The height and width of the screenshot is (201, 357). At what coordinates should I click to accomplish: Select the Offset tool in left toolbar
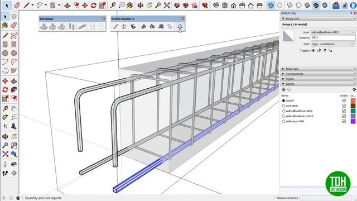14,98
